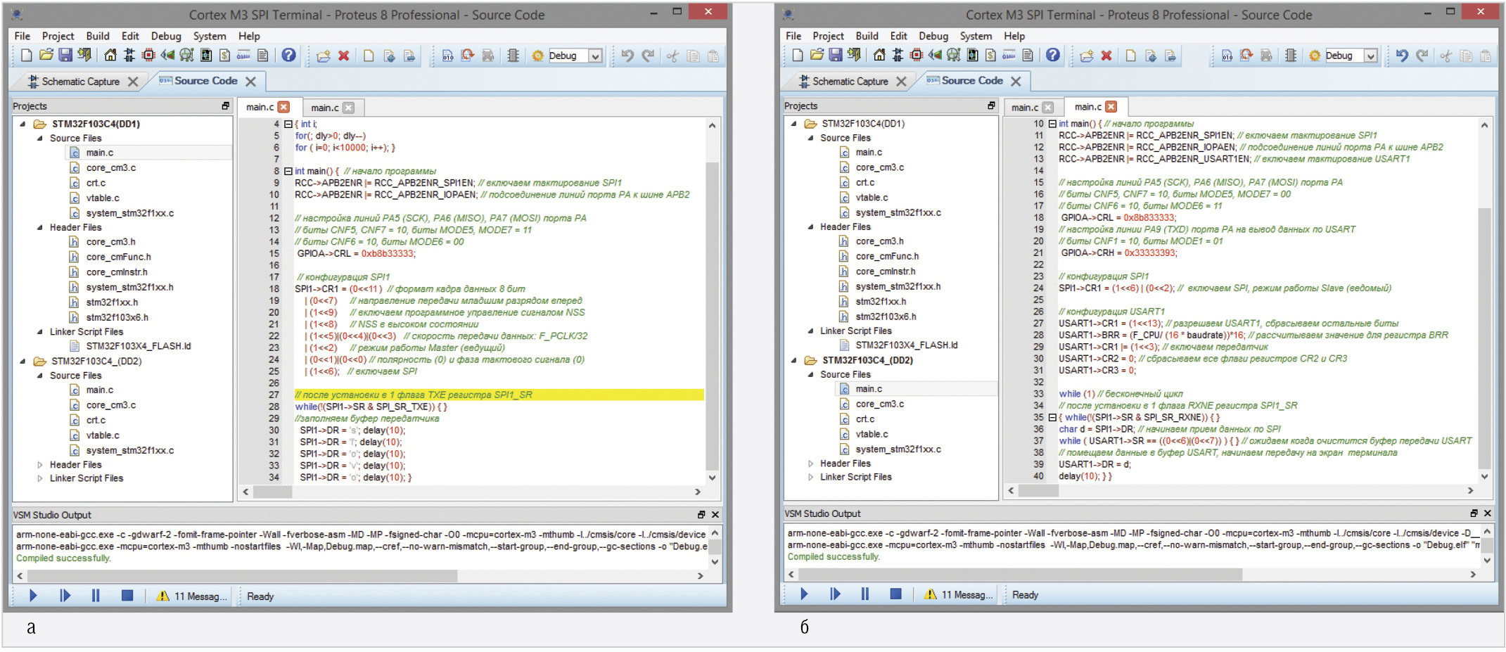Collapse STM32F103C4_(DD2) node in right window

pos(794,360)
